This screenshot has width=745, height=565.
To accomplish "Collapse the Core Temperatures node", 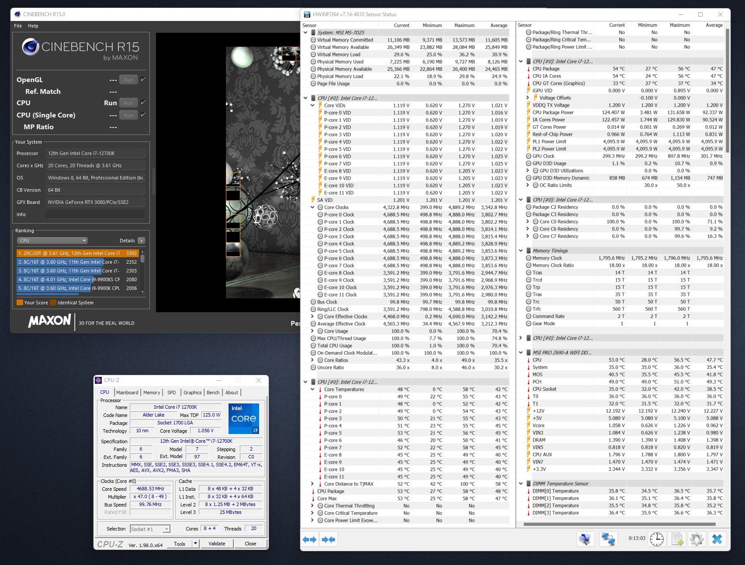I will (312, 389).
